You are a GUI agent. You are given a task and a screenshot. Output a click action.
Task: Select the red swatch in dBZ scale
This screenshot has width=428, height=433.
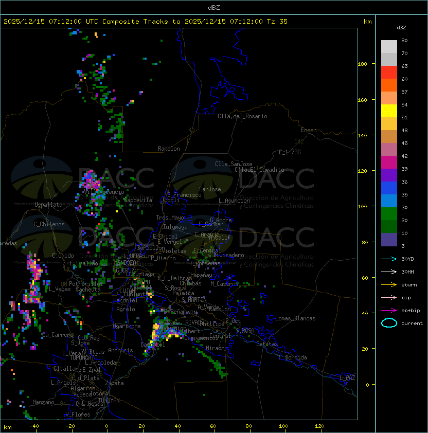click(389, 73)
